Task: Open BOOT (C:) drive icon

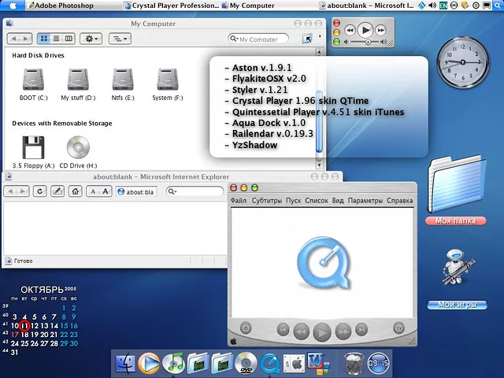Action: click(33, 80)
